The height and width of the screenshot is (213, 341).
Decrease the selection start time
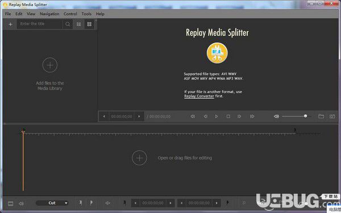[x=135, y=203]
